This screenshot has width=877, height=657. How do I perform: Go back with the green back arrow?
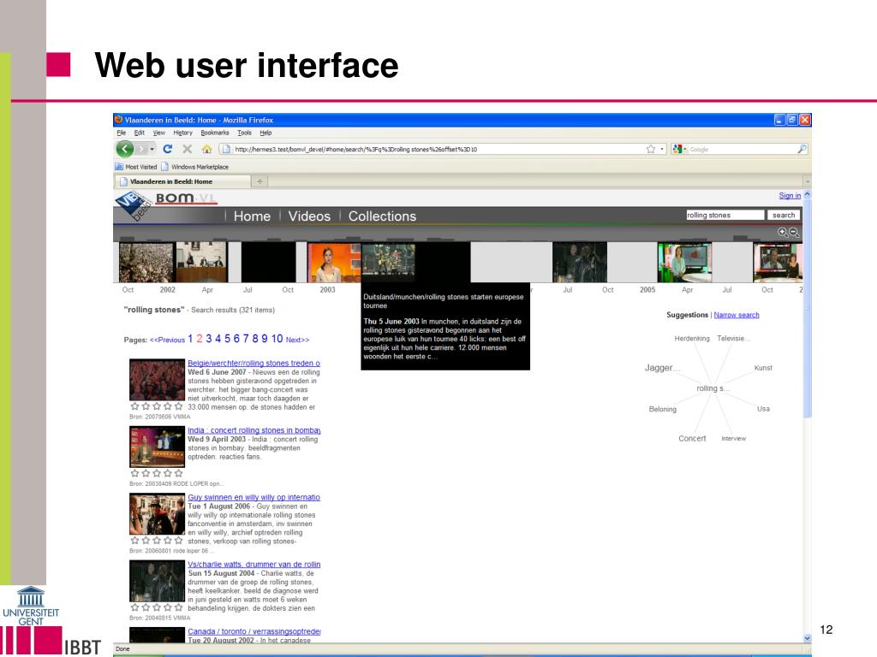(125, 149)
